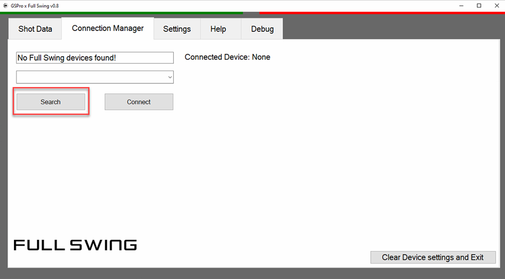Go to the Help tab

(x=218, y=29)
